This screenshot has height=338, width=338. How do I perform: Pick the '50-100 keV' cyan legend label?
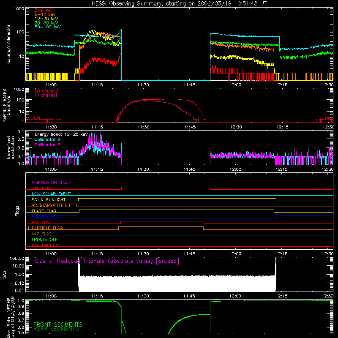48,27
